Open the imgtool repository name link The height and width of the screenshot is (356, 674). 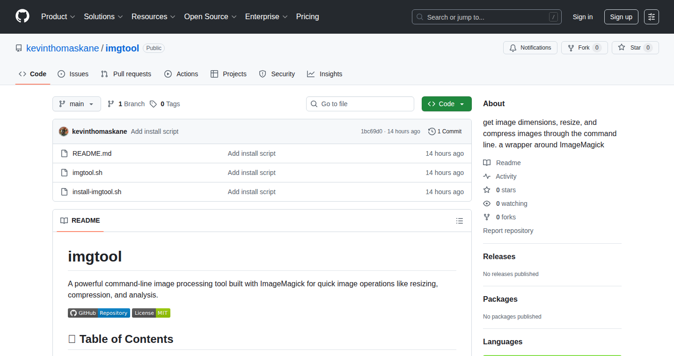pos(122,48)
